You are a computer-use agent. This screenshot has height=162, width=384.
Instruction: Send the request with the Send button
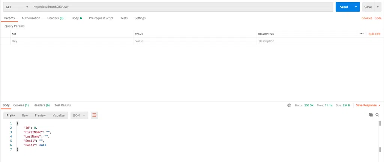tap(344, 7)
